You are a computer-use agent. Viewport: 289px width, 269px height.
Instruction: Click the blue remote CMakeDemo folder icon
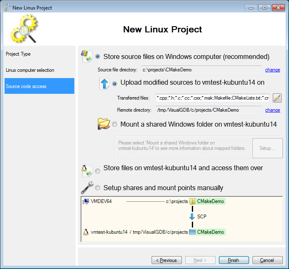pyautogui.click(x=192, y=232)
